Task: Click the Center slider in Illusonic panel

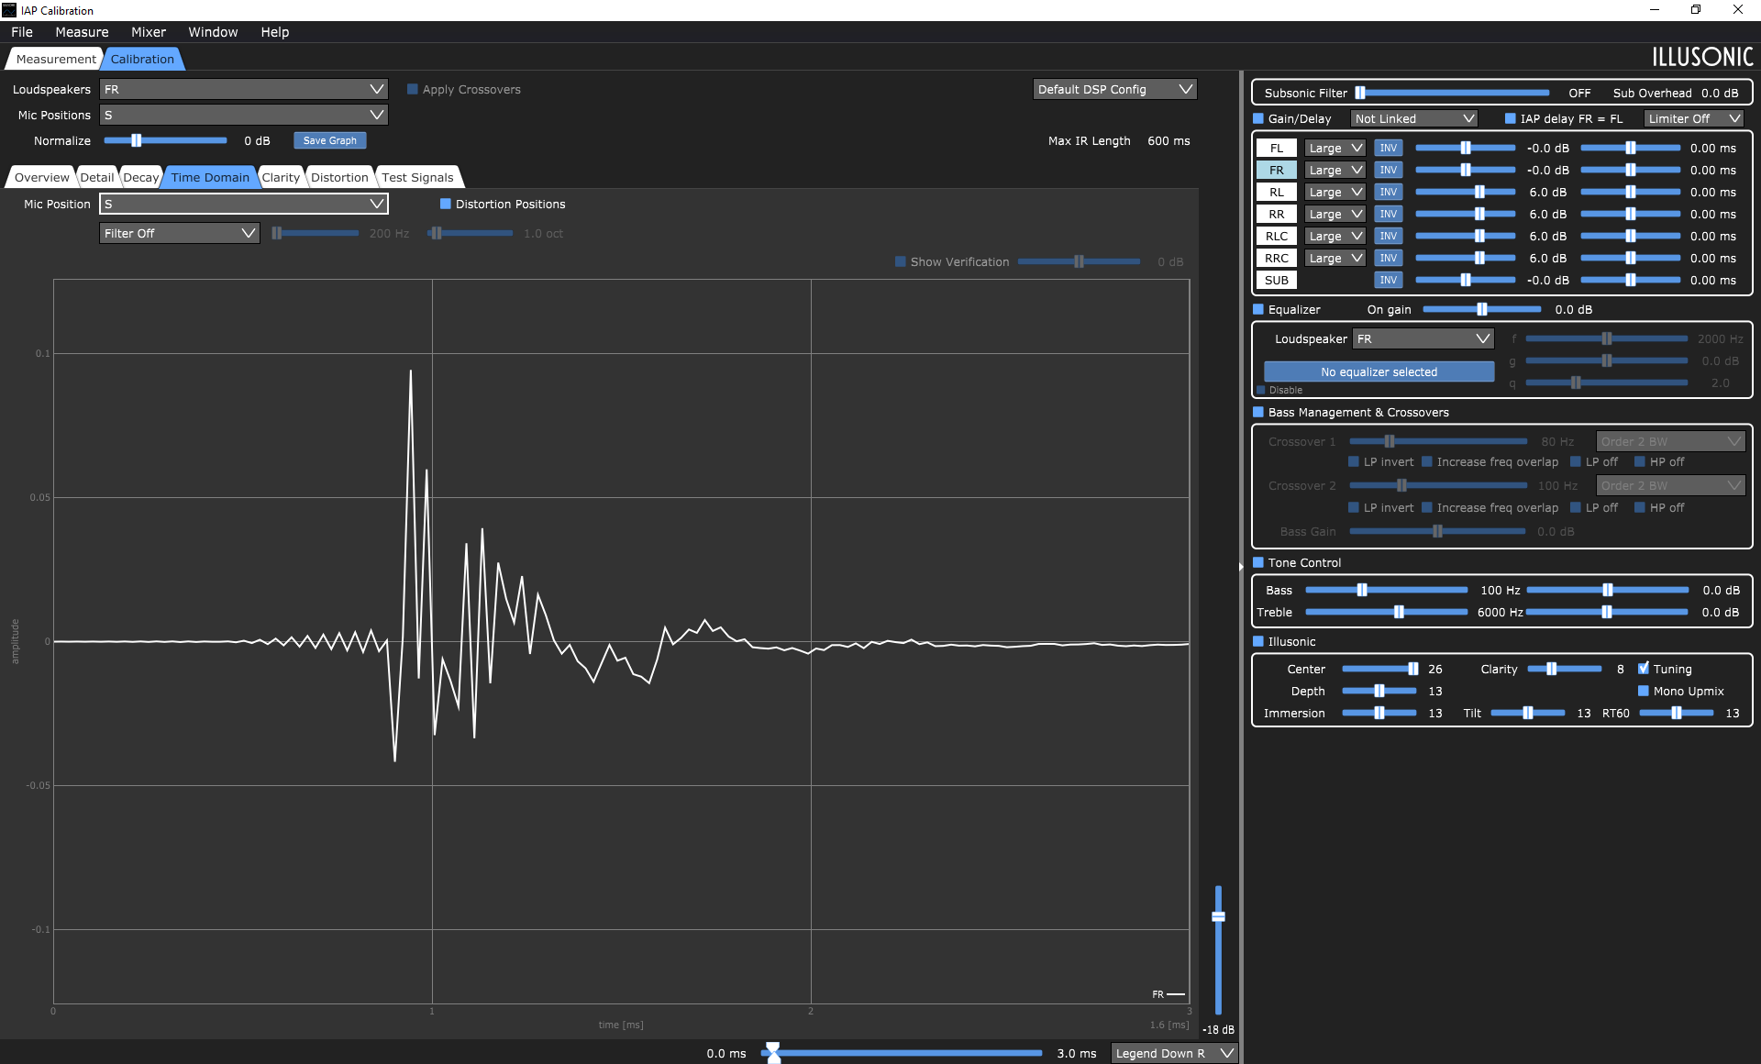Action: (1380, 669)
